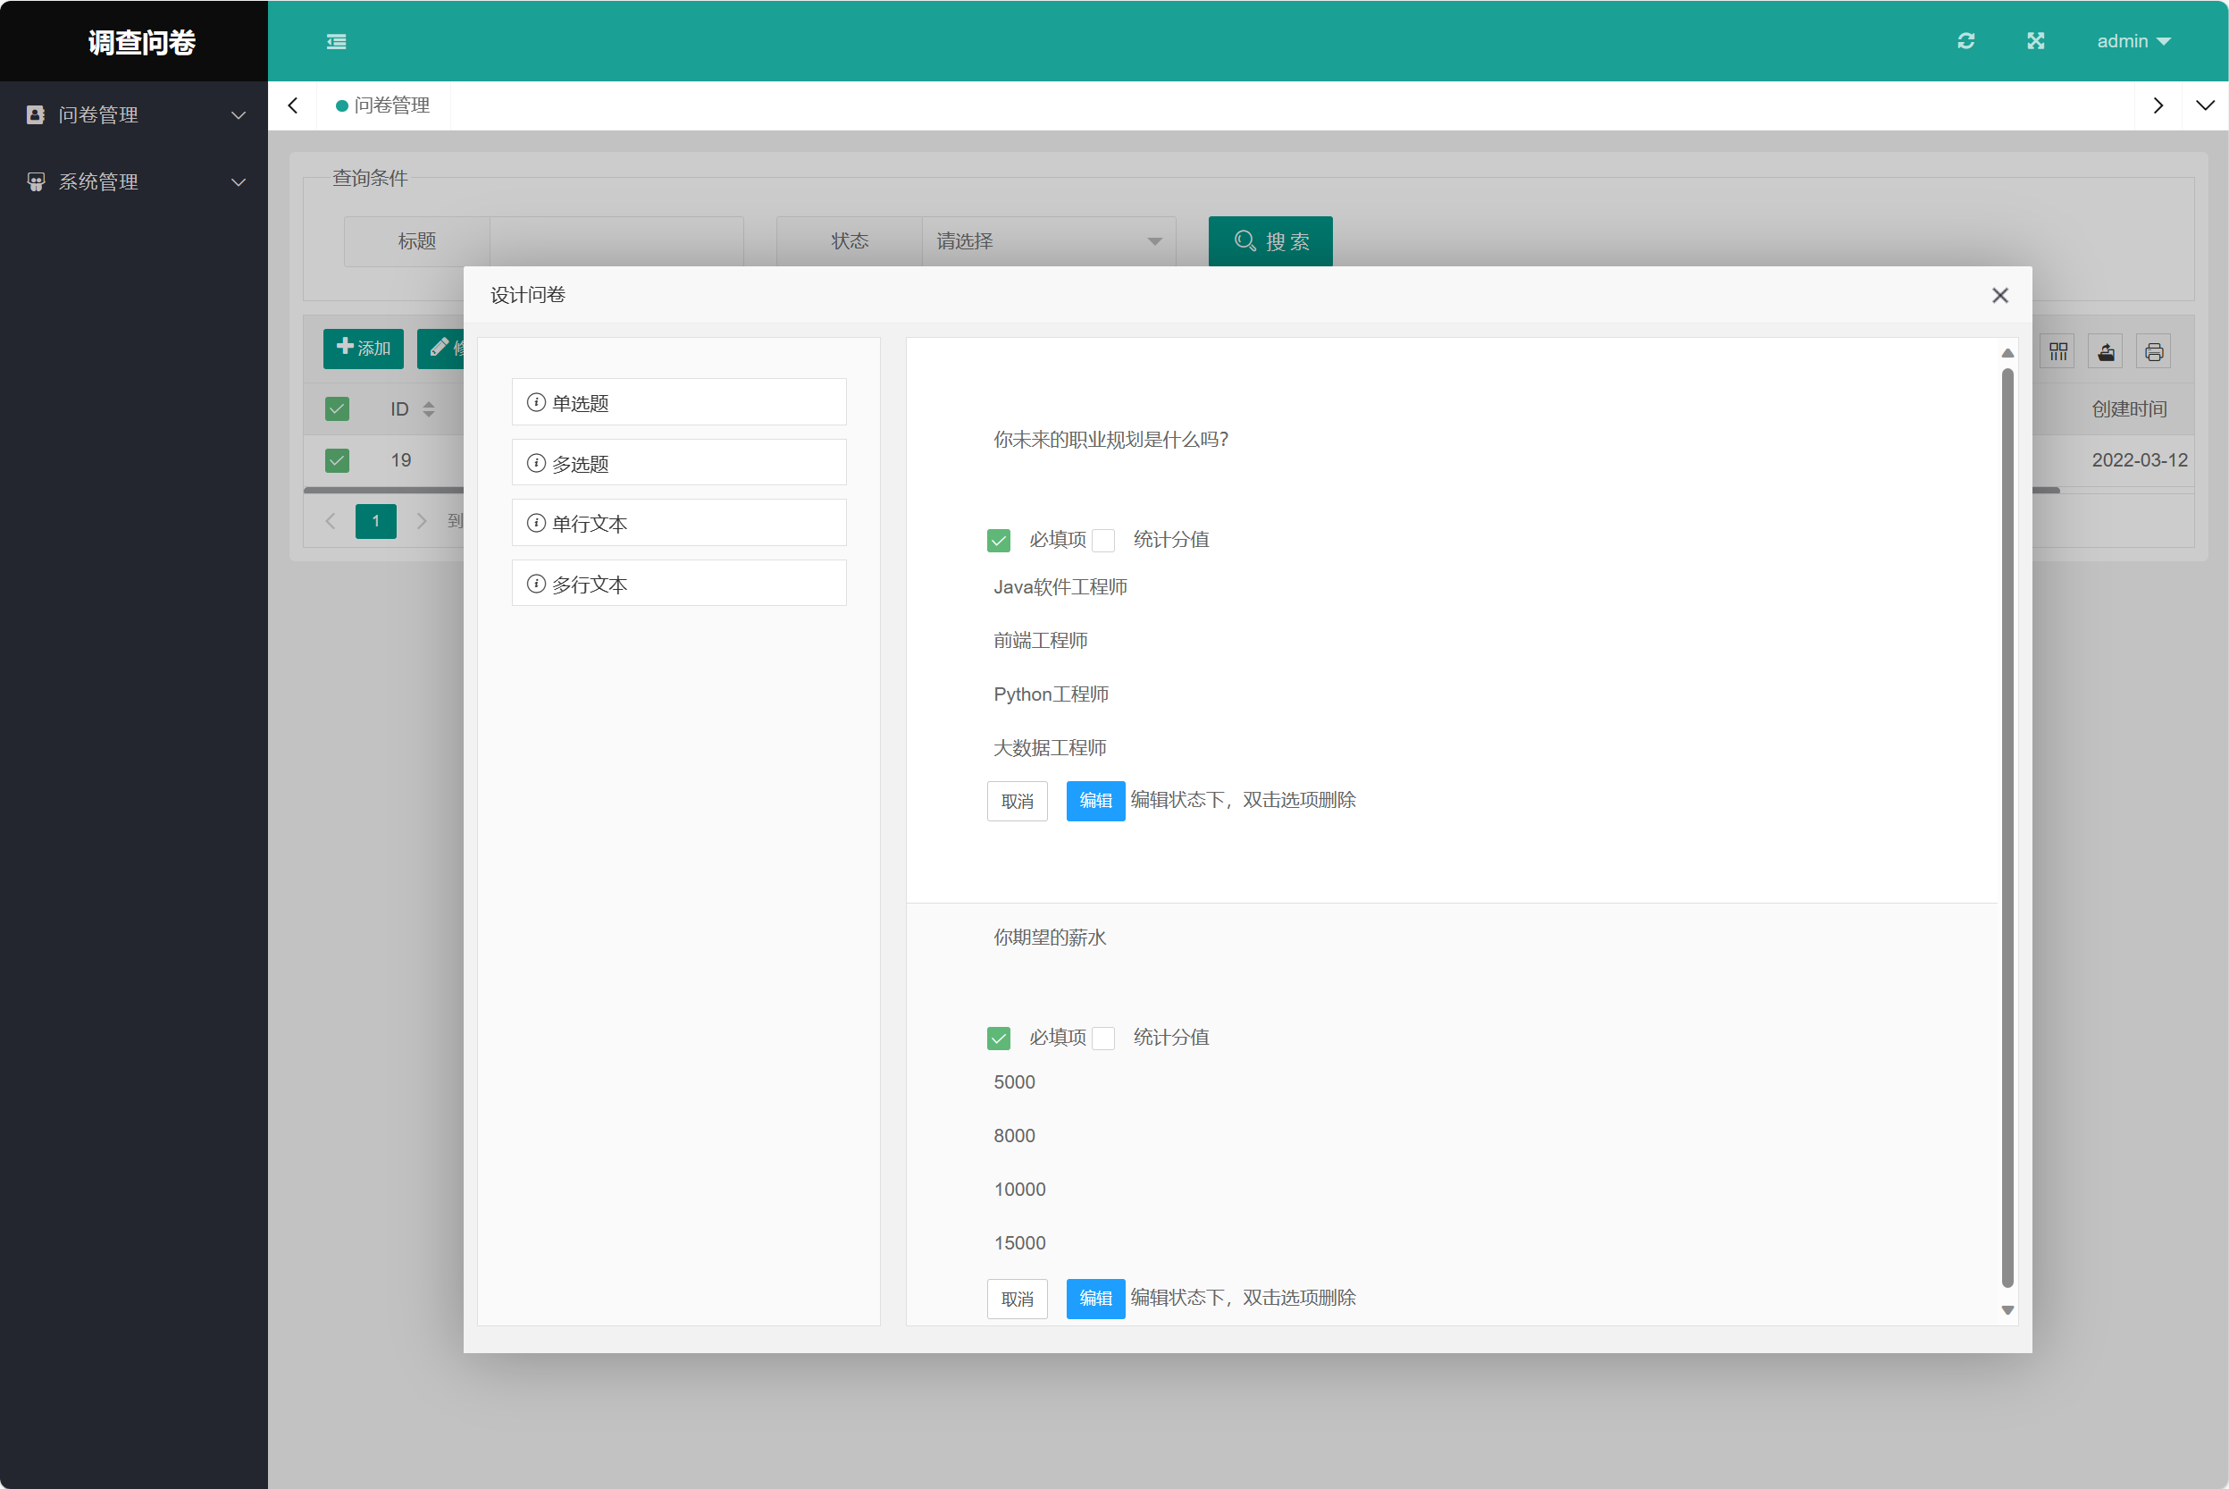Click the tab scroll-left arrow icon
The height and width of the screenshot is (1489, 2229).
pos(293,105)
